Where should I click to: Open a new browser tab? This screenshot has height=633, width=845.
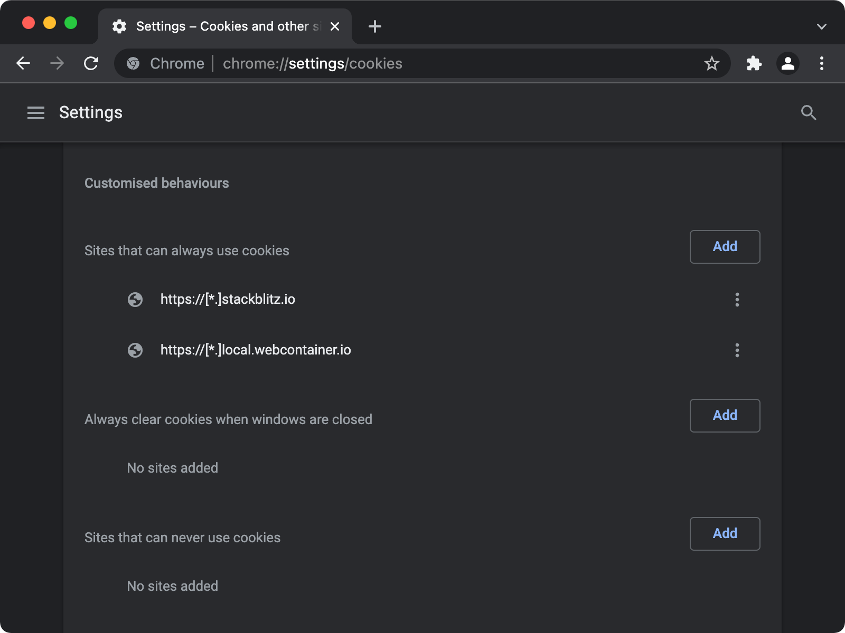(375, 26)
